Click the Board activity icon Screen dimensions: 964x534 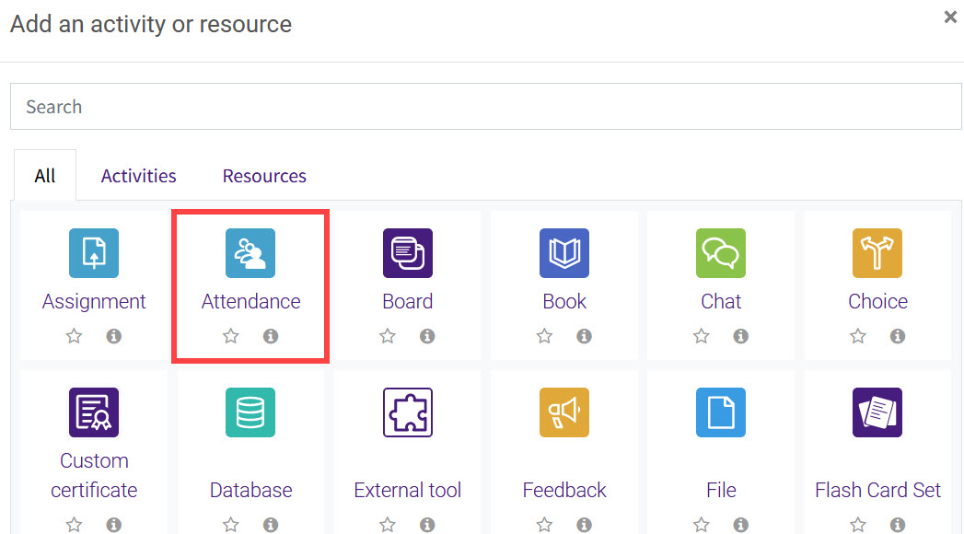pyautogui.click(x=407, y=253)
